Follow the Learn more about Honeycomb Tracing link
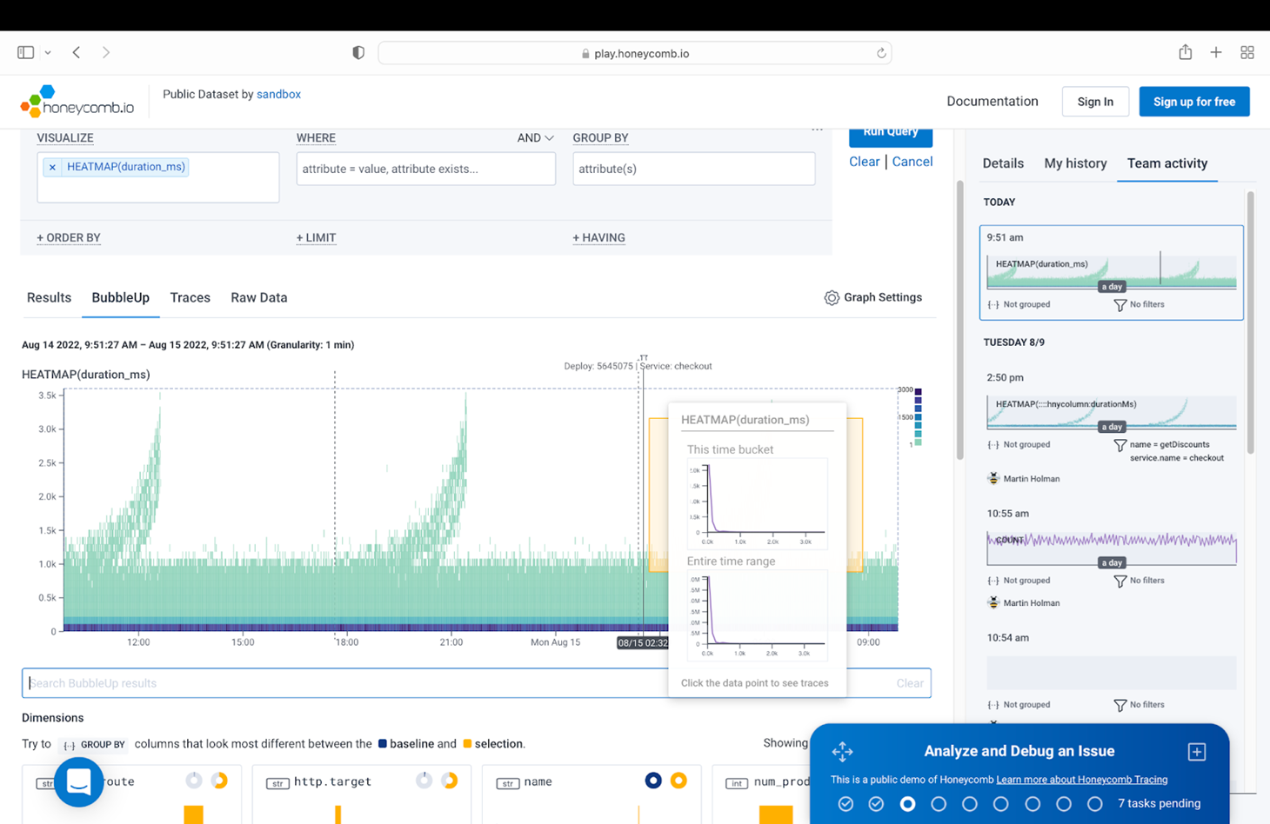 pos(1081,780)
